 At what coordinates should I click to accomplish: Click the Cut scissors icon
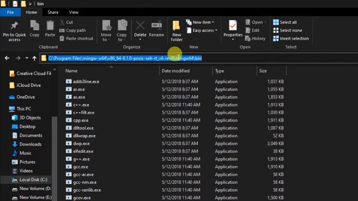62,22
